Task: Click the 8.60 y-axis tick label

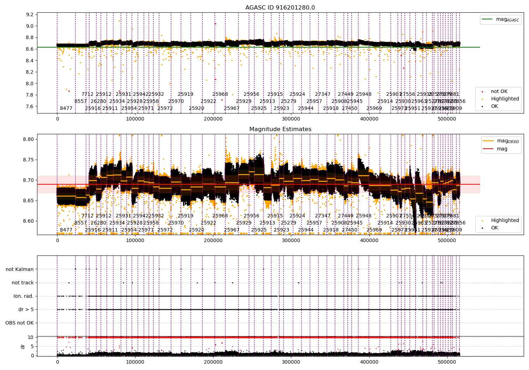Action: (x=28, y=221)
